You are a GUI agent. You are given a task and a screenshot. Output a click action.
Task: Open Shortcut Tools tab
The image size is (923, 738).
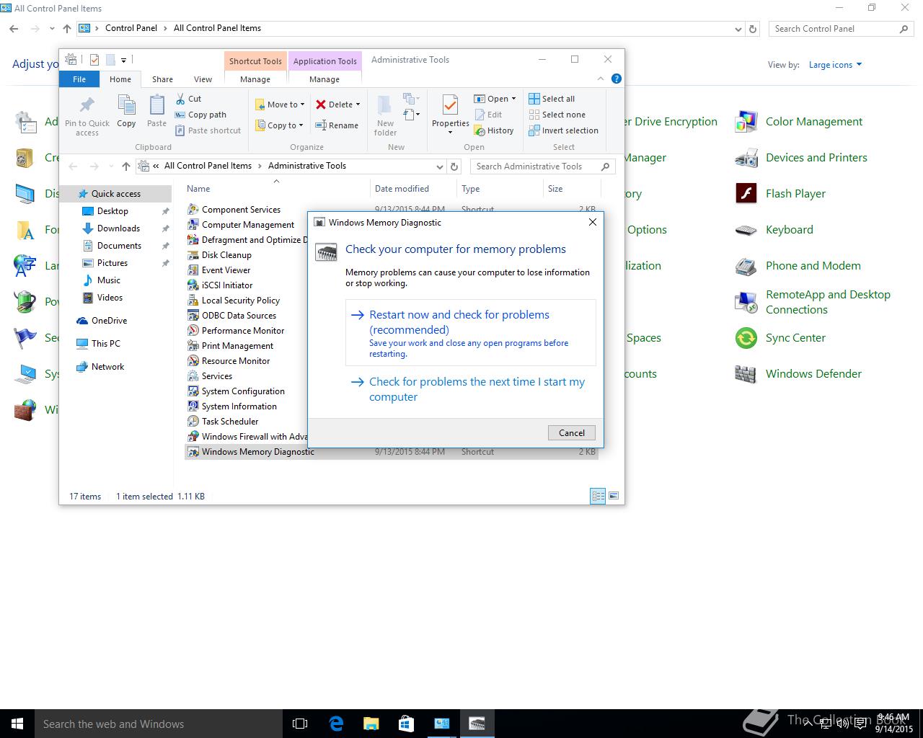[x=255, y=61]
